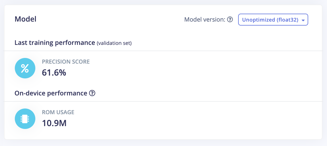Click the "(validation set)" note text
This screenshot has height=146, width=327.
pos(114,43)
